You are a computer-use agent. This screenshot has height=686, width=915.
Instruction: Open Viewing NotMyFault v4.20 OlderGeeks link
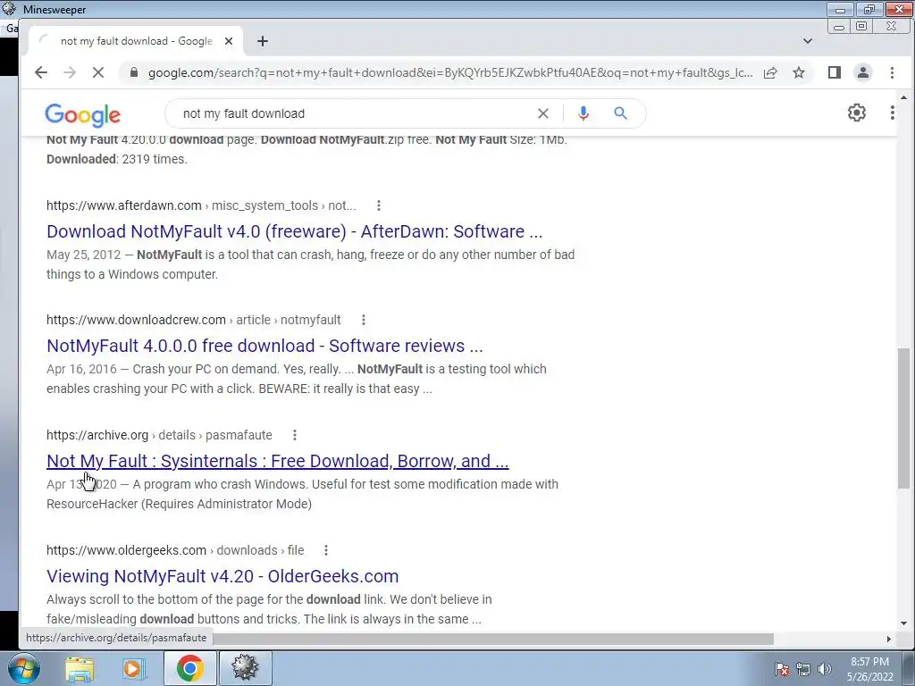coord(222,576)
